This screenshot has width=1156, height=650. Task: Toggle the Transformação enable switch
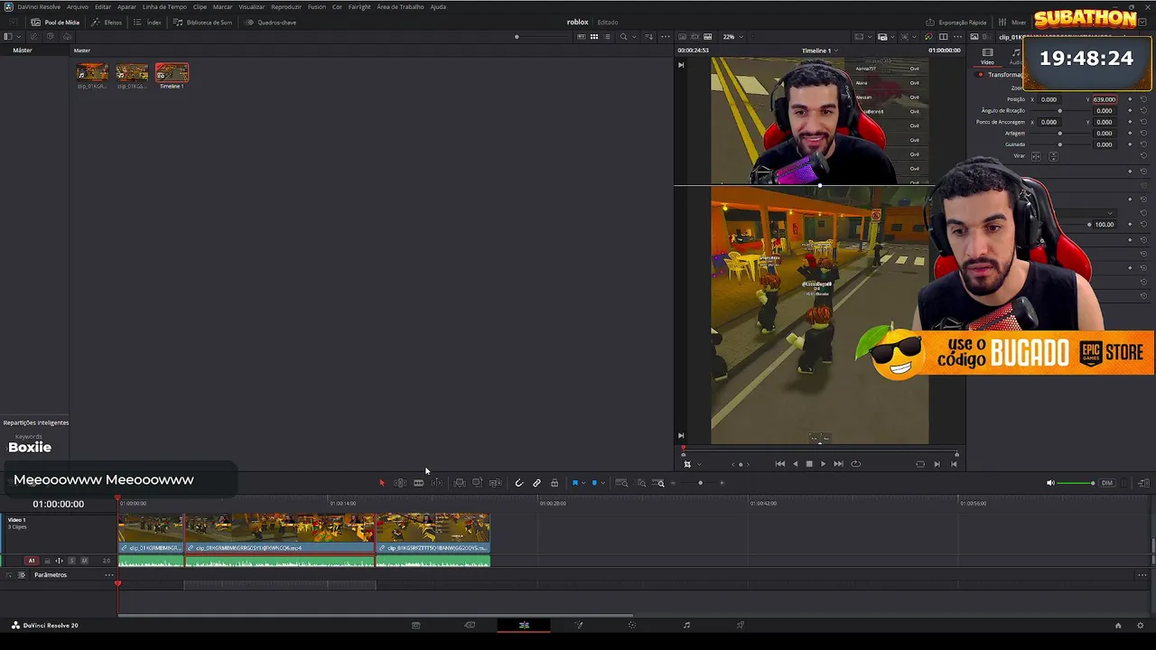click(980, 75)
